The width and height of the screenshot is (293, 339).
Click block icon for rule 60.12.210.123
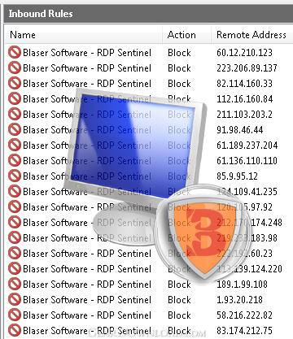15,52
